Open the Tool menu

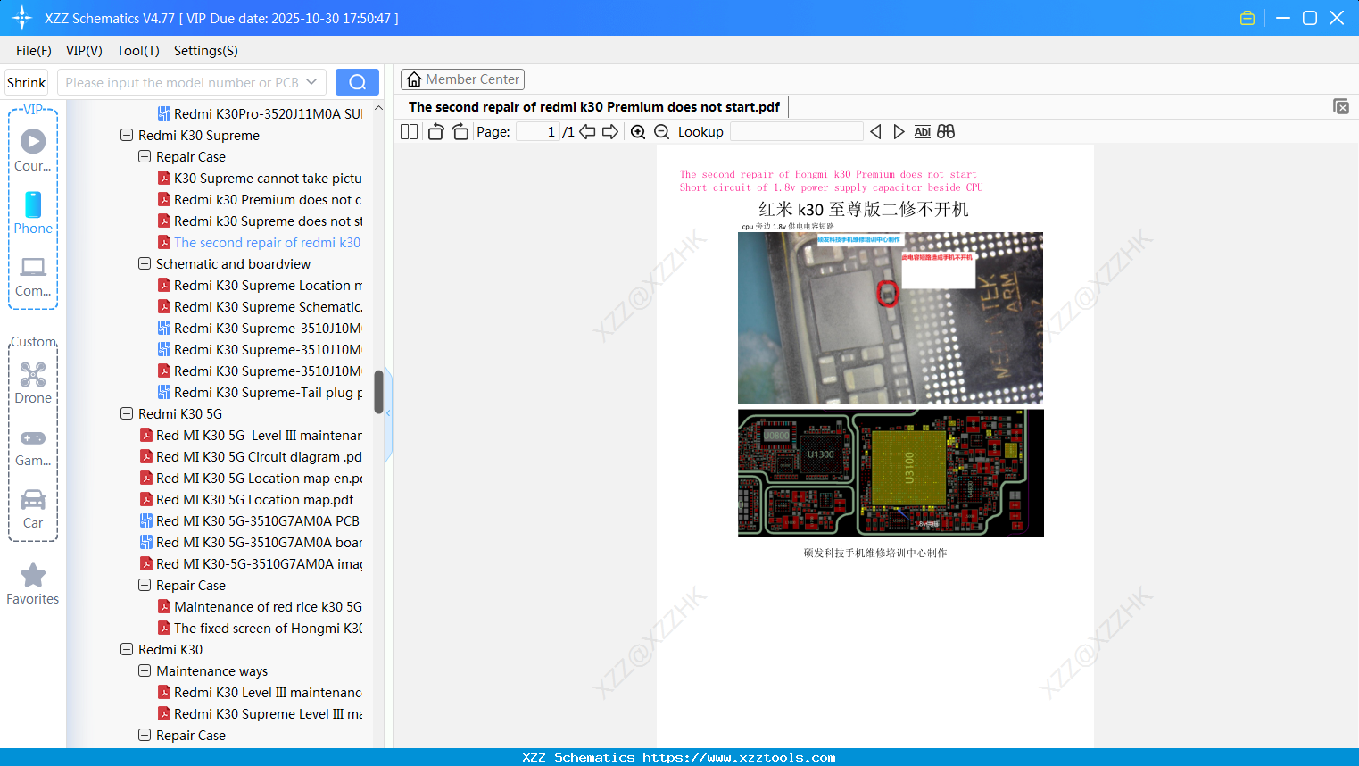coord(137,51)
